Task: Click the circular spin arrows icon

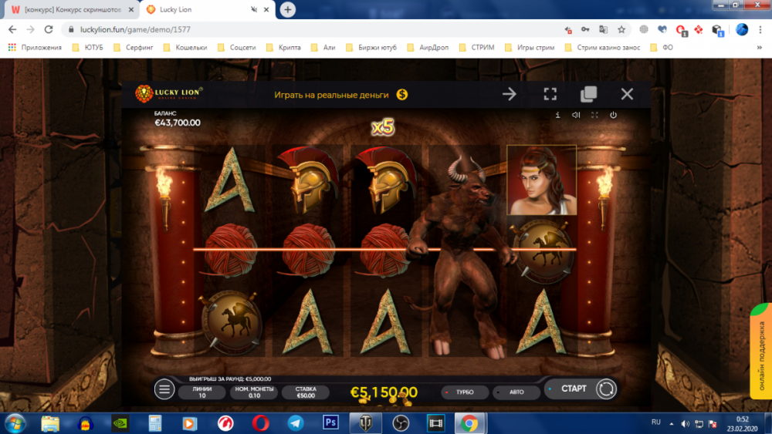Action: tap(606, 389)
